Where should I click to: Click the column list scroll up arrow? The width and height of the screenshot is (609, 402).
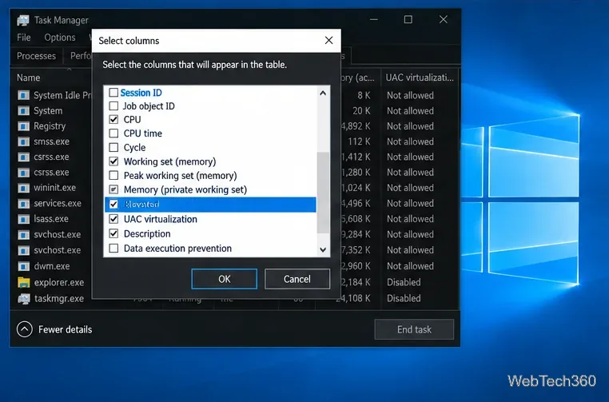point(323,94)
